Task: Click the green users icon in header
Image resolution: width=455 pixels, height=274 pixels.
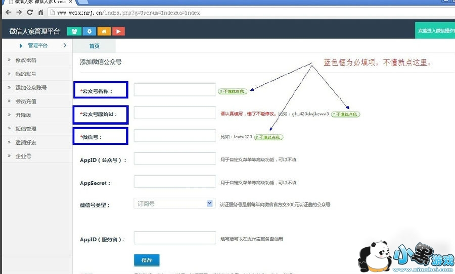Action: pos(74,31)
